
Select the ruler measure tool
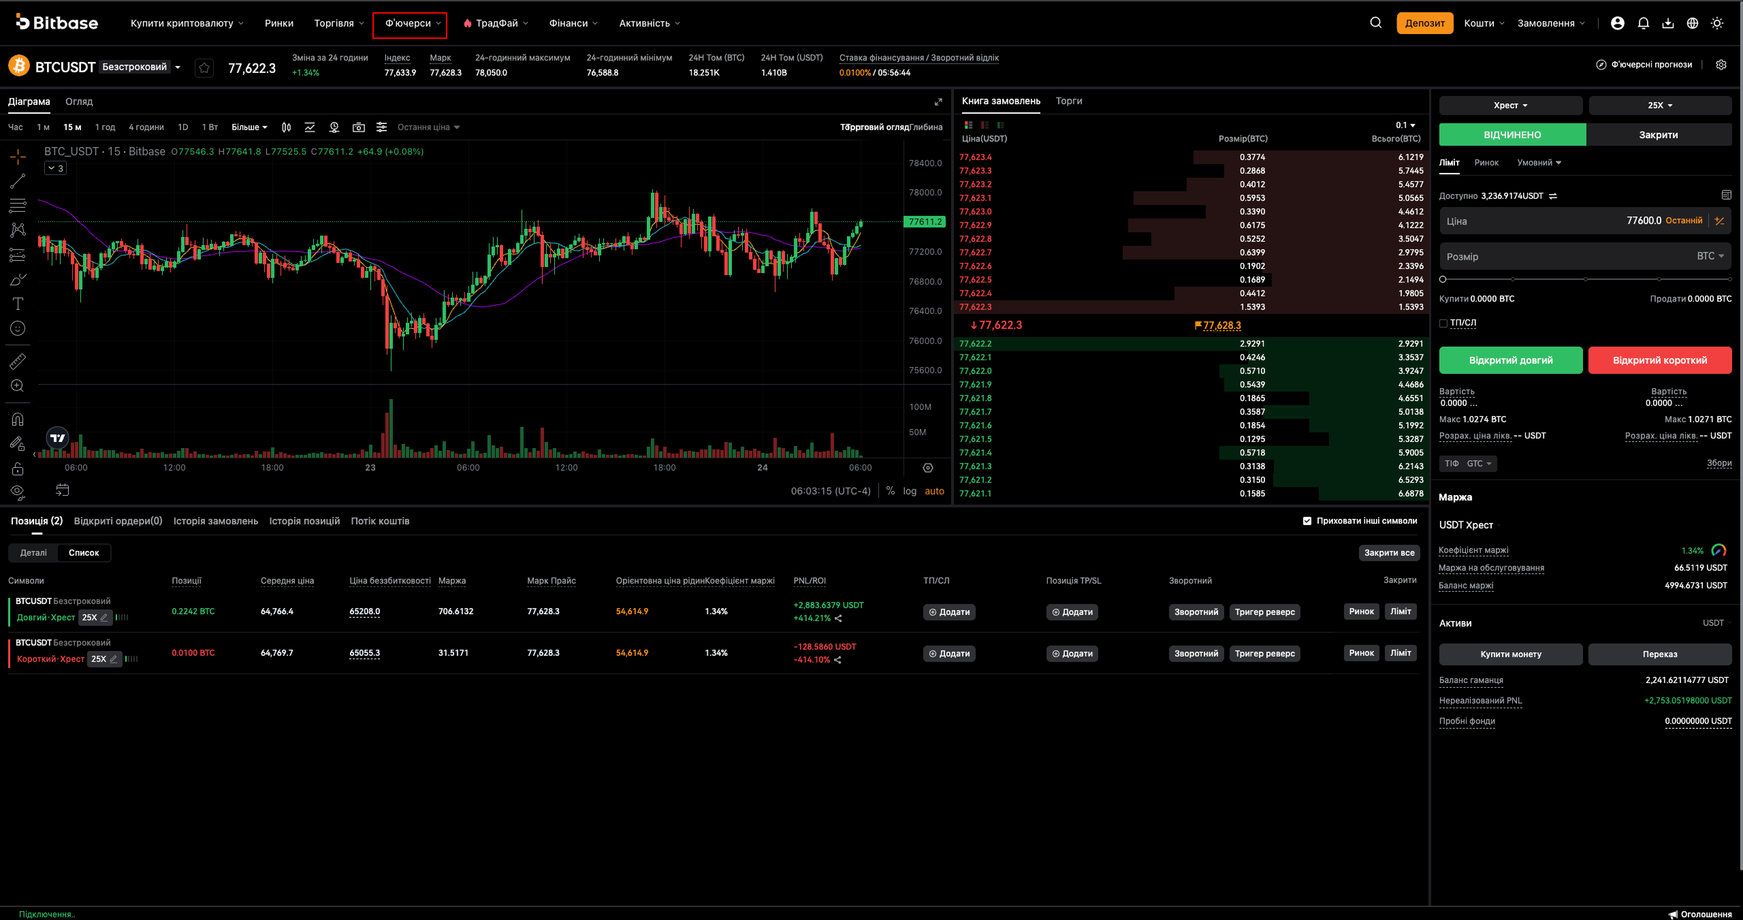click(18, 361)
